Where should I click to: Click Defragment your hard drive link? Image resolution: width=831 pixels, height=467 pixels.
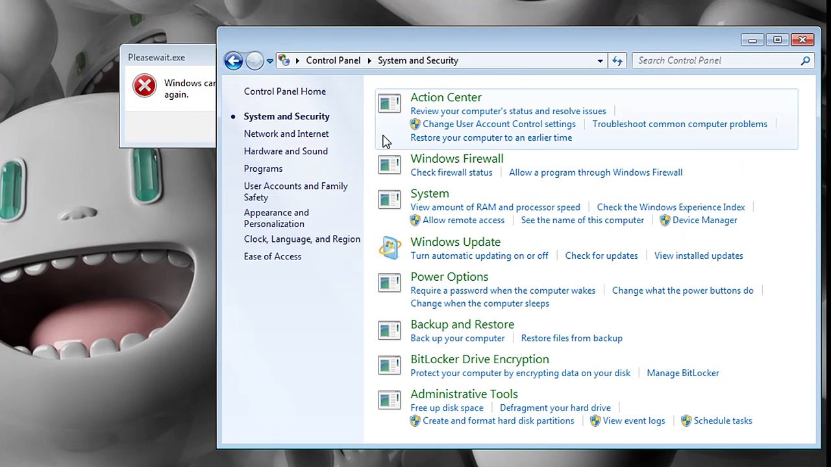555,408
